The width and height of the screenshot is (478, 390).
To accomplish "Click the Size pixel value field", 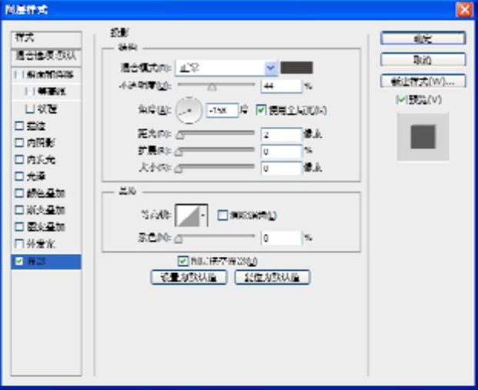I will point(281,168).
